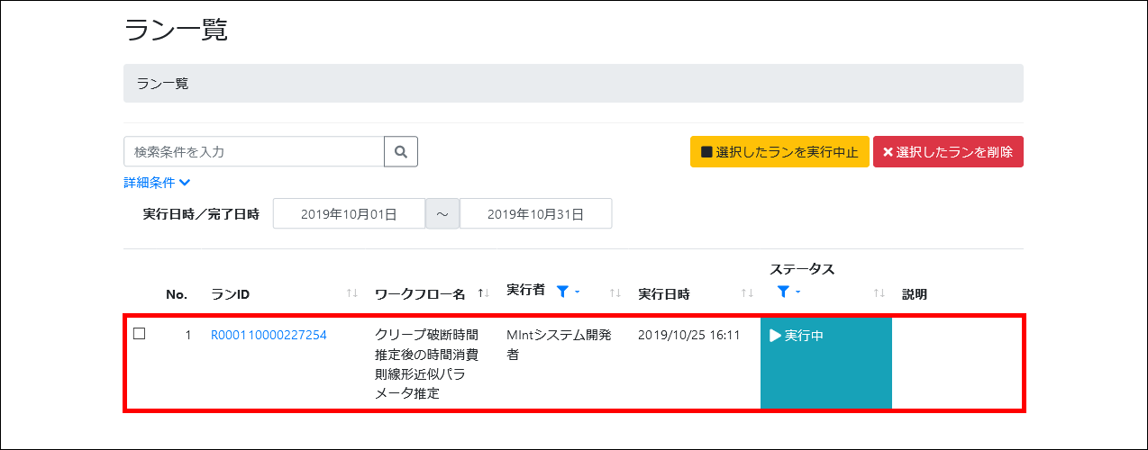Viewport: 1148px width, 450px height.
Task: Tick the checkbox for run No. 1
Action: [140, 334]
